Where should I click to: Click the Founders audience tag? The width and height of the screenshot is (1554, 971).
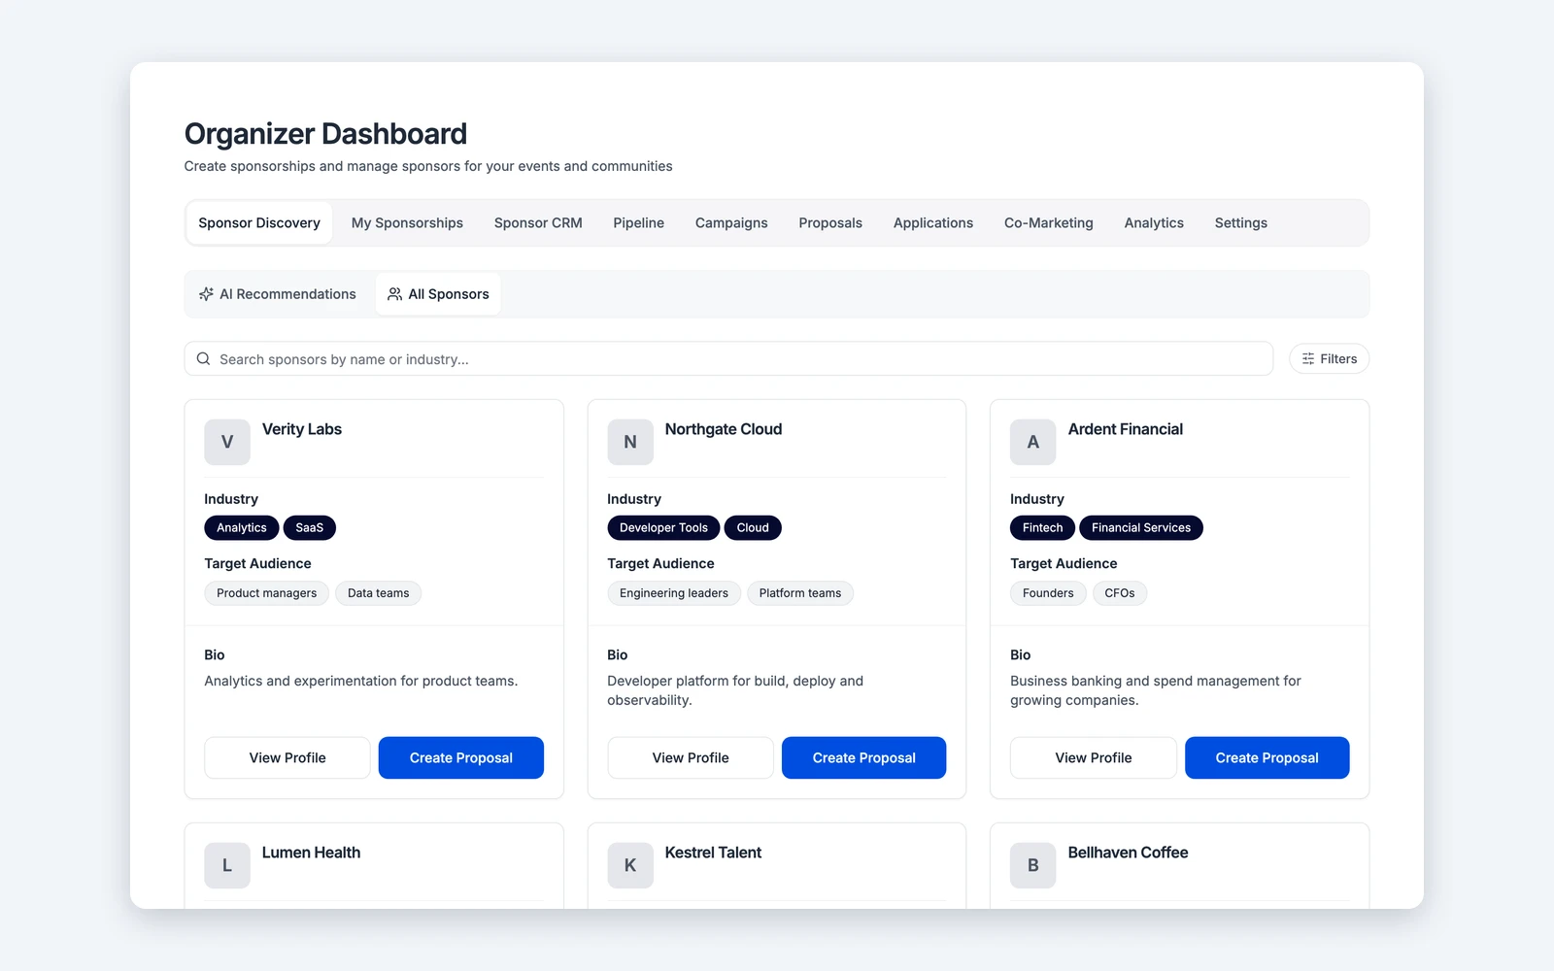1048,593
